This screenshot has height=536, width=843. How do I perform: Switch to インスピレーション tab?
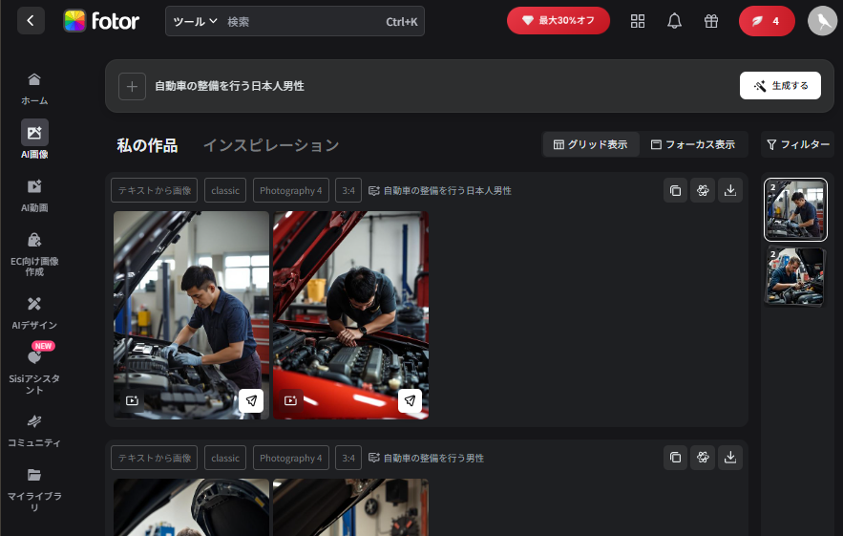coord(270,145)
